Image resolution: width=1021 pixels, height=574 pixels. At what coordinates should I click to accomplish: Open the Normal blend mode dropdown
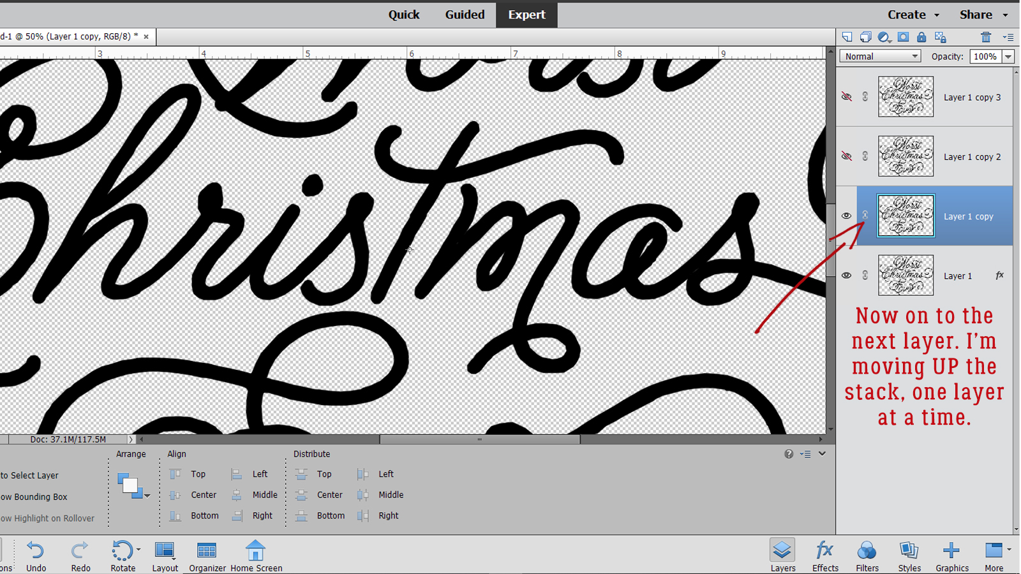(880, 56)
